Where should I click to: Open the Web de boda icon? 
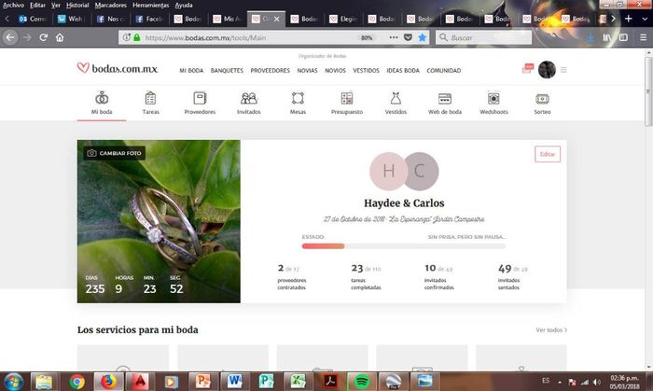click(x=445, y=98)
